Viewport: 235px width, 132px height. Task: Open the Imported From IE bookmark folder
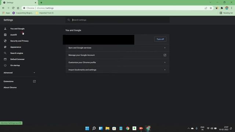[x=45, y=13]
